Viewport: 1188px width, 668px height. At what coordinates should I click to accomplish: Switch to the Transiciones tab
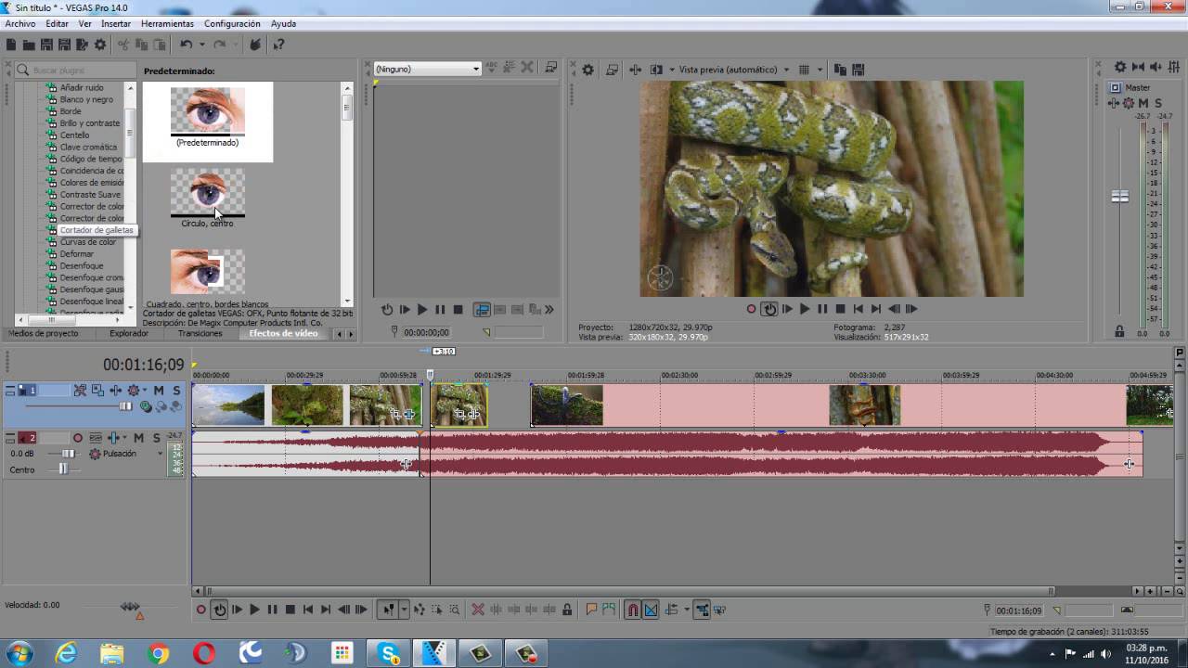pos(200,333)
